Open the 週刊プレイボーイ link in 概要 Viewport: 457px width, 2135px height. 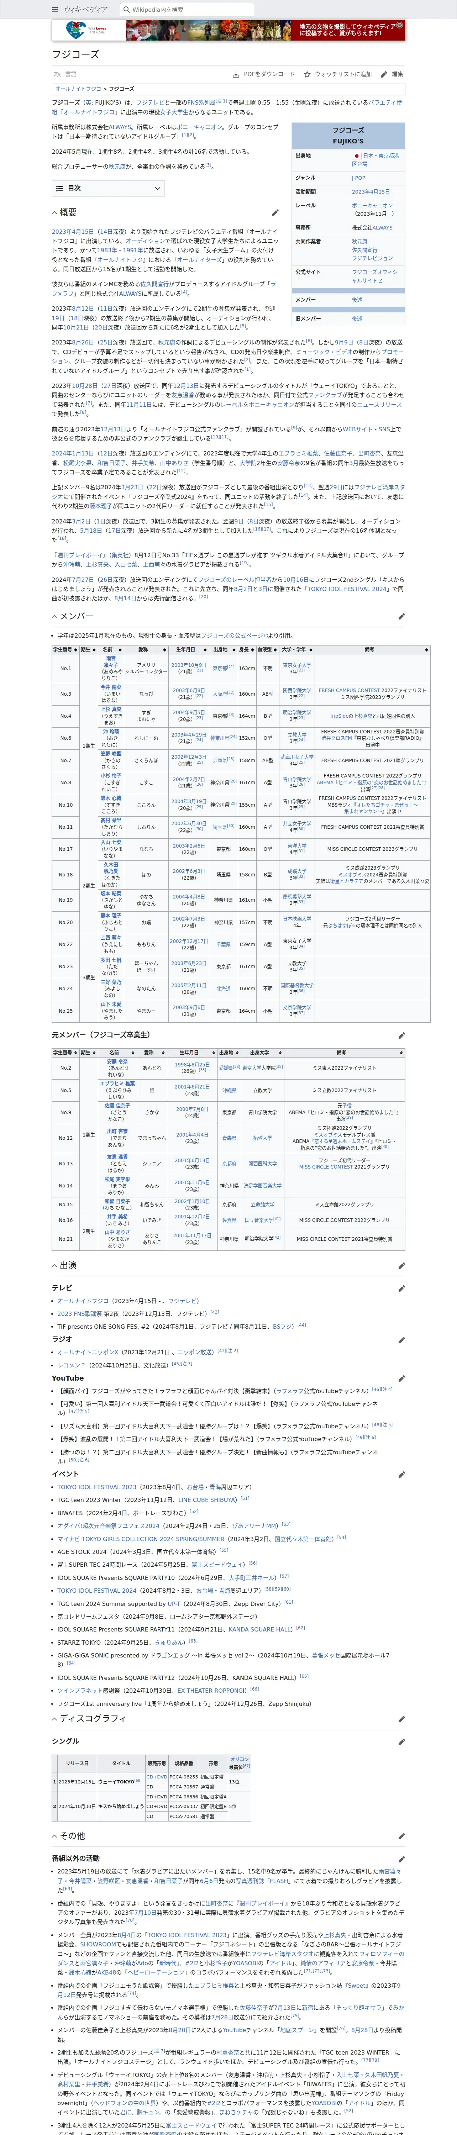80,555
